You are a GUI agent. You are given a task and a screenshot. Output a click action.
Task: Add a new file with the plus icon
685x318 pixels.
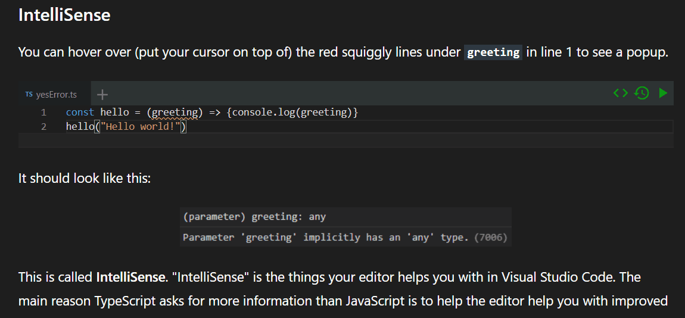[102, 94]
